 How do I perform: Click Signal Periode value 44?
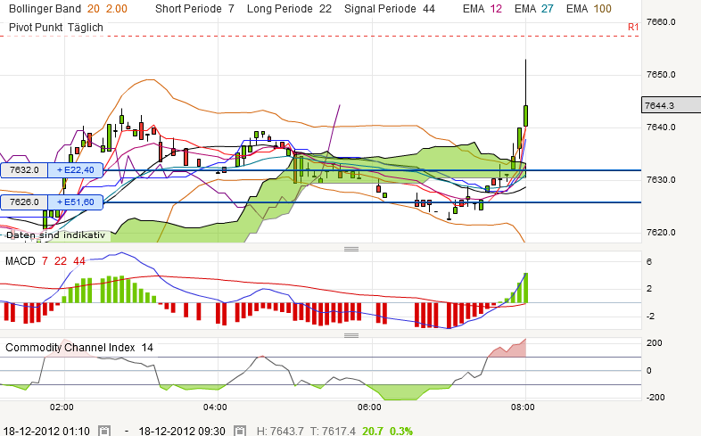(429, 9)
